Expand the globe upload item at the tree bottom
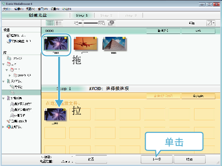The height and width of the screenshot is (166, 222). click(x=3, y=127)
